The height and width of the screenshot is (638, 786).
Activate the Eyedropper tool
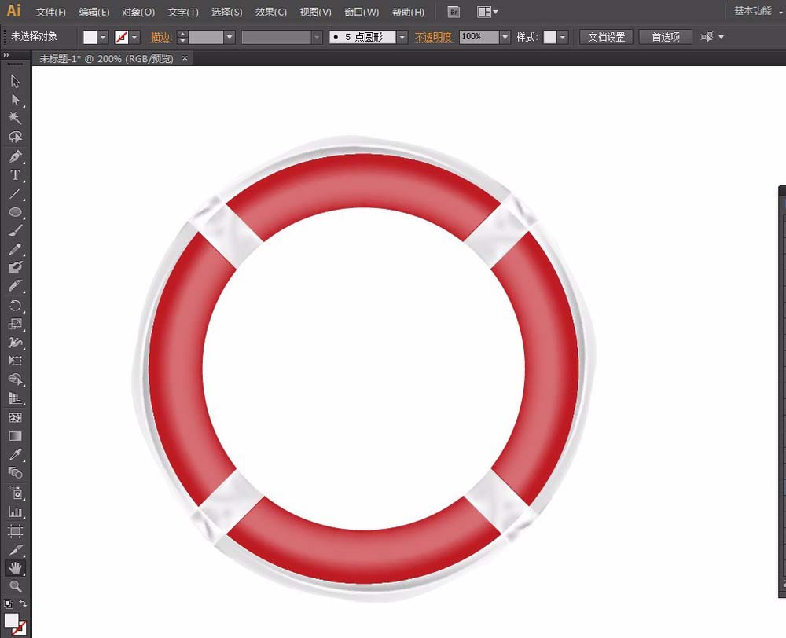pos(15,454)
